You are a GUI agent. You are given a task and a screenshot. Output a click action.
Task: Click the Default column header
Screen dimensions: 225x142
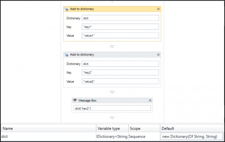coord(192,129)
